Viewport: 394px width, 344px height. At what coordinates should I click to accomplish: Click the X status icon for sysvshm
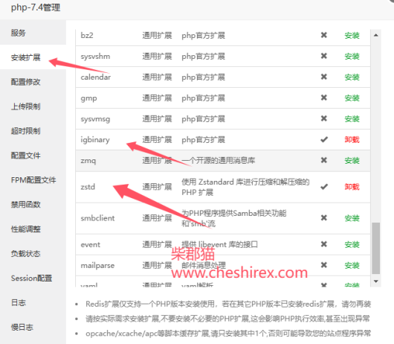click(324, 56)
